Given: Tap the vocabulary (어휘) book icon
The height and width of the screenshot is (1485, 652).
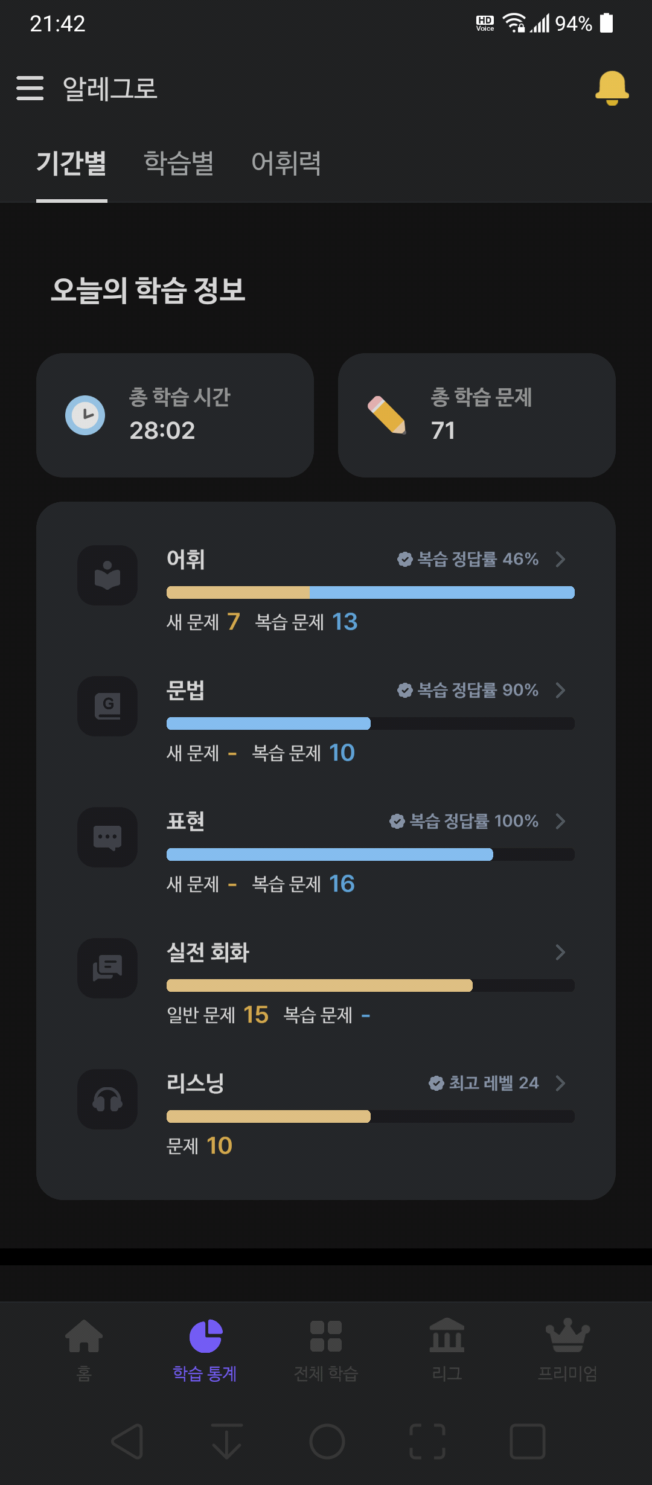Looking at the screenshot, I should (107, 575).
